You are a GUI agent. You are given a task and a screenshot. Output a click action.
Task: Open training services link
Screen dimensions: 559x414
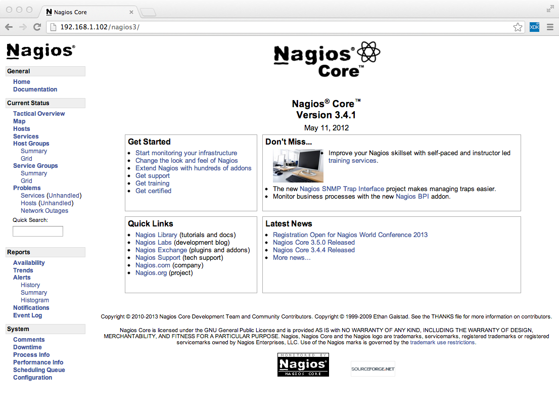tap(352, 160)
